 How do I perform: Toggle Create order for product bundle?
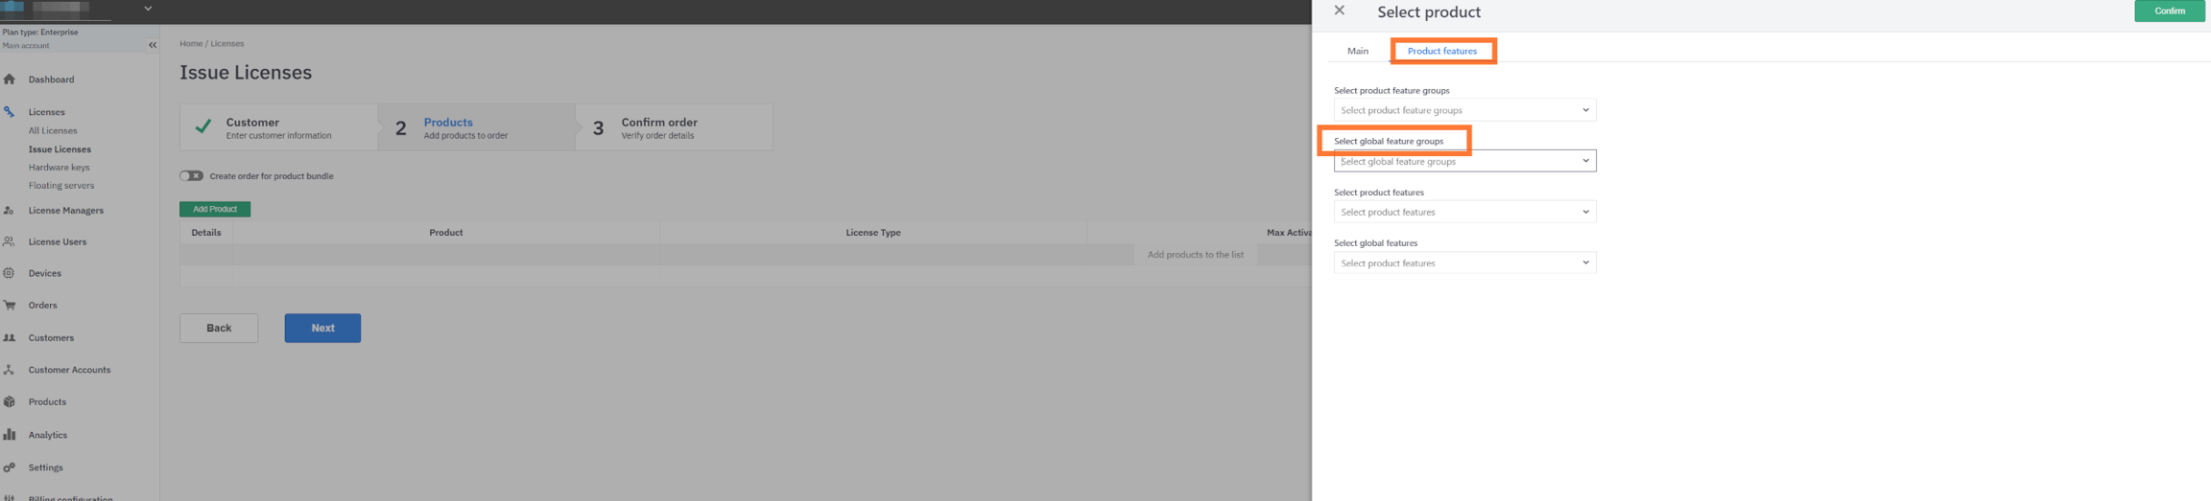(x=191, y=176)
